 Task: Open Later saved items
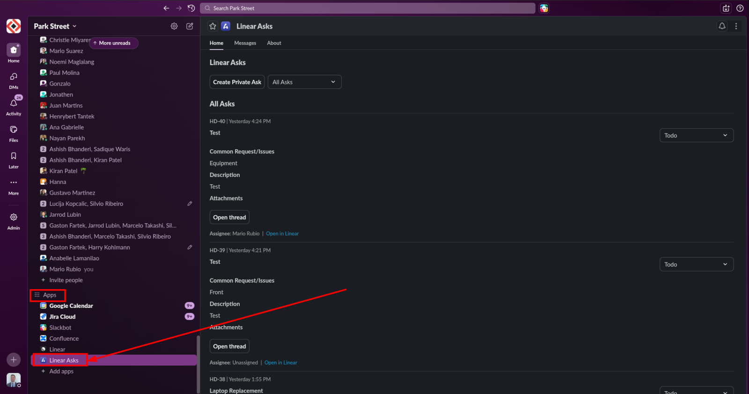point(14,160)
